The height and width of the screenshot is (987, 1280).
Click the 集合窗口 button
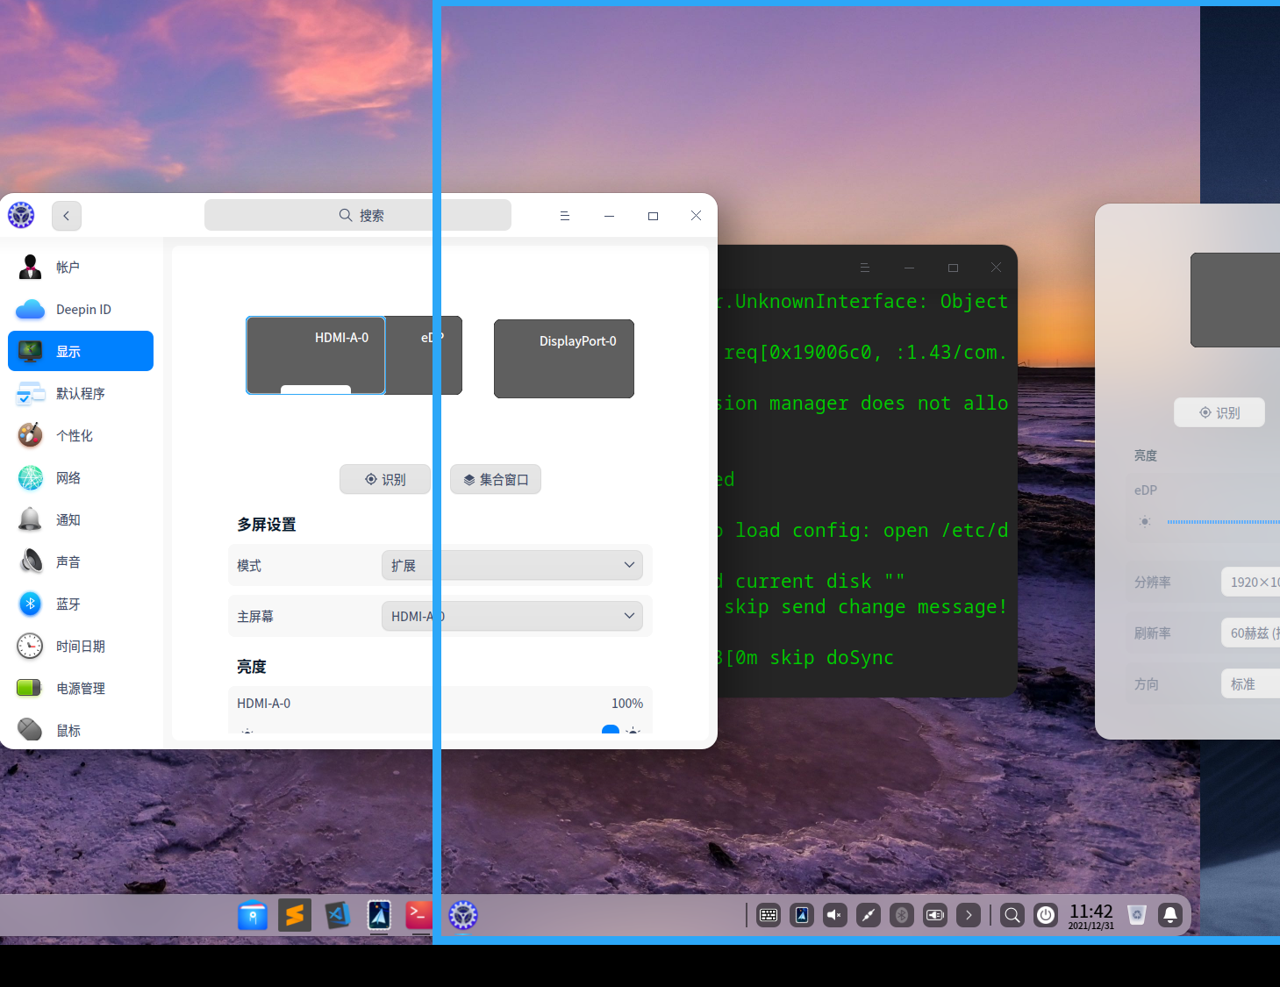496,479
